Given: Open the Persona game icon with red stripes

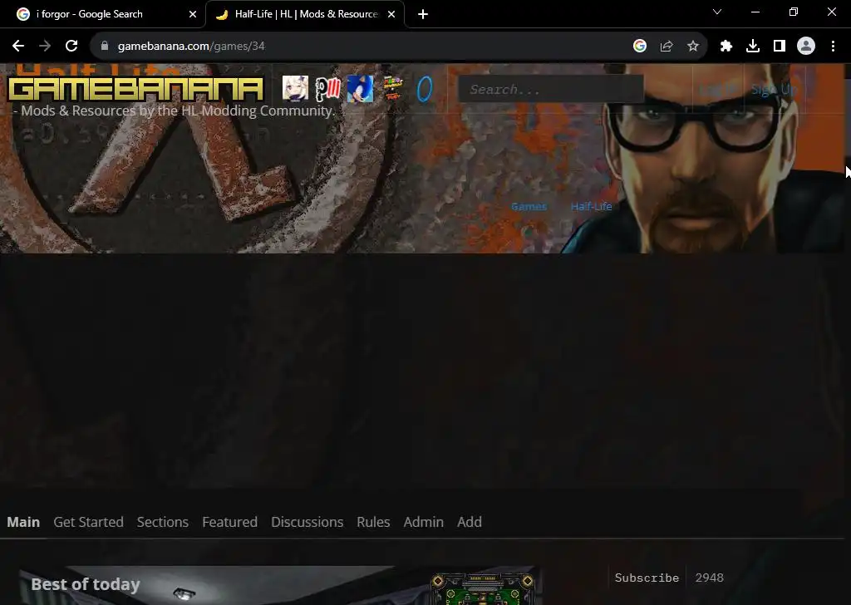Looking at the screenshot, I should [327, 88].
